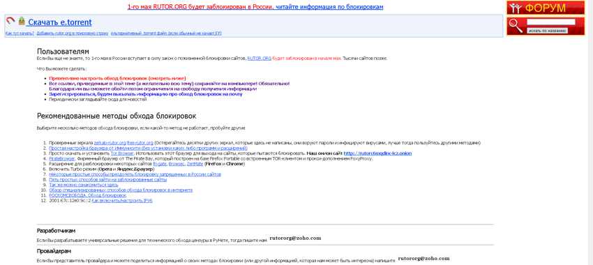The height and width of the screenshot is (265, 593).
Task: Click the red 'Превентивно настроить обход блокировок' text
Action: point(117,78)
